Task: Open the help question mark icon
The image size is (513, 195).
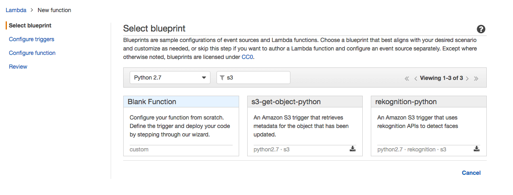Action: click(481, 29)
